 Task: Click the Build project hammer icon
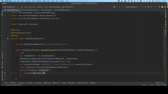coord(119,7)
